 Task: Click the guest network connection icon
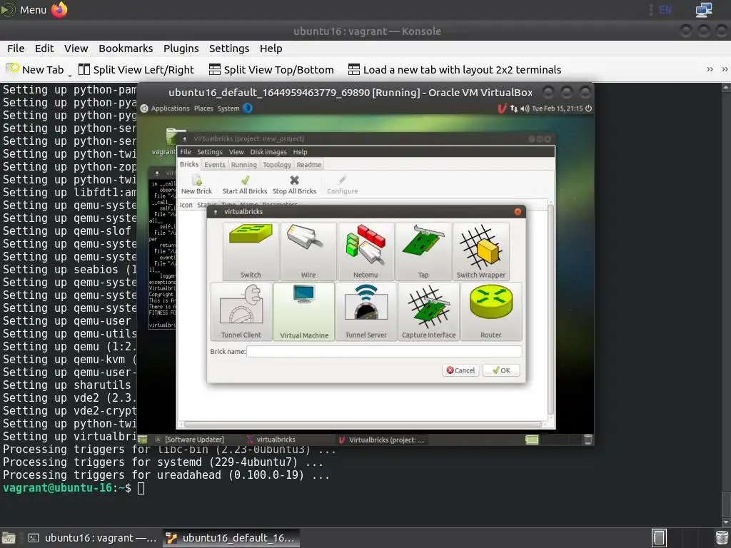pos(514,108)
